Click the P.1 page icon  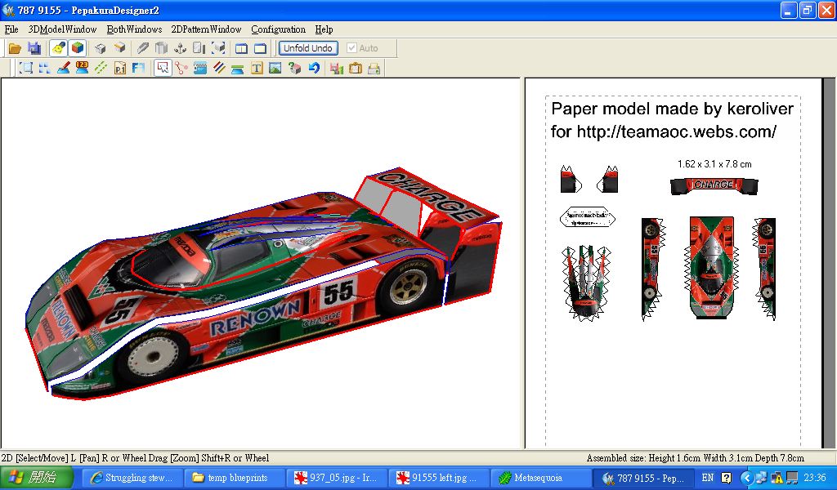click(120, 69)
